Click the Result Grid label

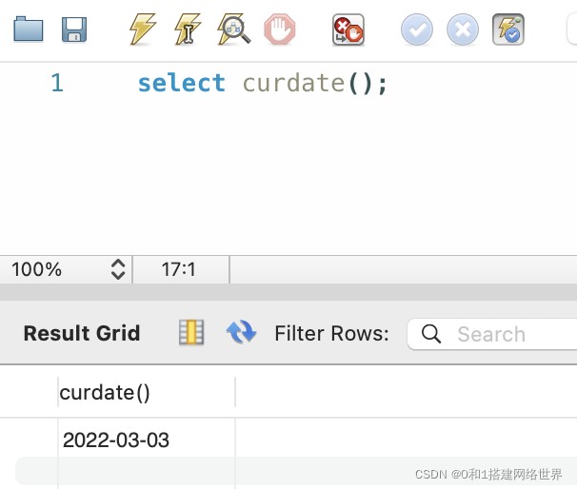tap(82, 333)
